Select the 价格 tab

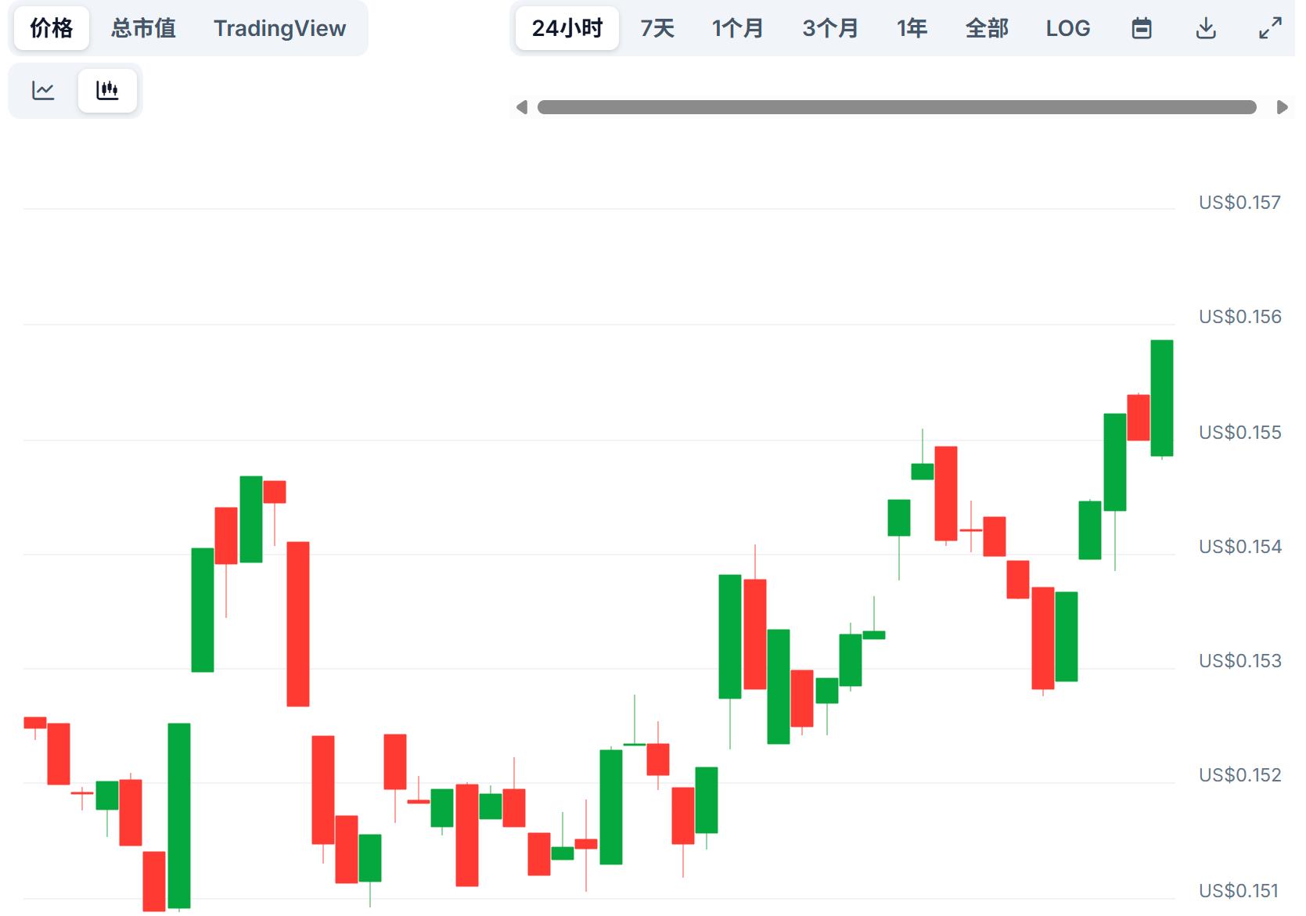52,28
